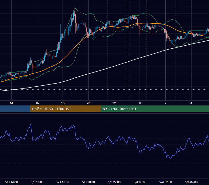Screen dimensions: 209x185
Task: Click the 4 hour axis label
Action: (x=191, y=103)
